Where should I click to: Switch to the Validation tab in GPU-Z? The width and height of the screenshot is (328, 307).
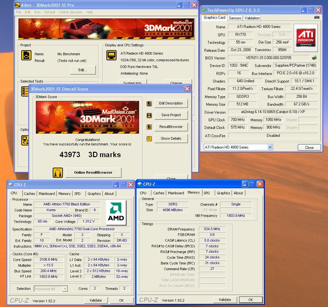[x=252, y=18]
